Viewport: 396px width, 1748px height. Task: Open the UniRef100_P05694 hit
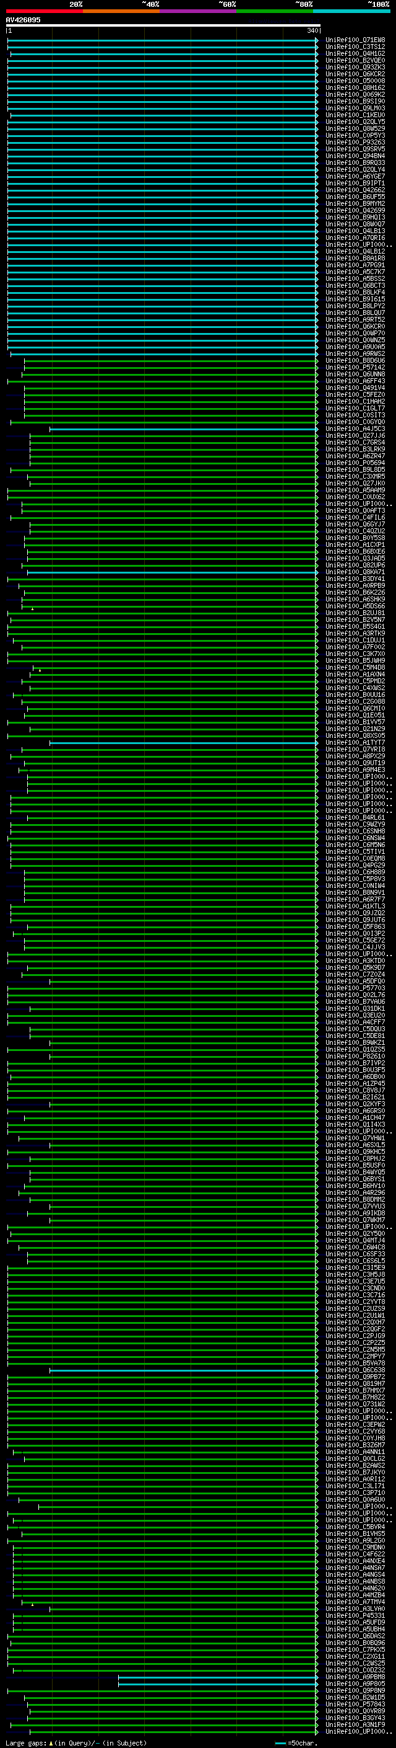[x=355, y=463]
